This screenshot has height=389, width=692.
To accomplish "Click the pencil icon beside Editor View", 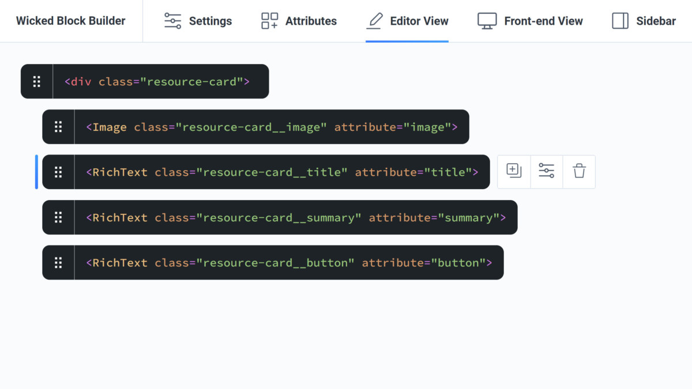I will pyautogui.click(x=374, y=20).
